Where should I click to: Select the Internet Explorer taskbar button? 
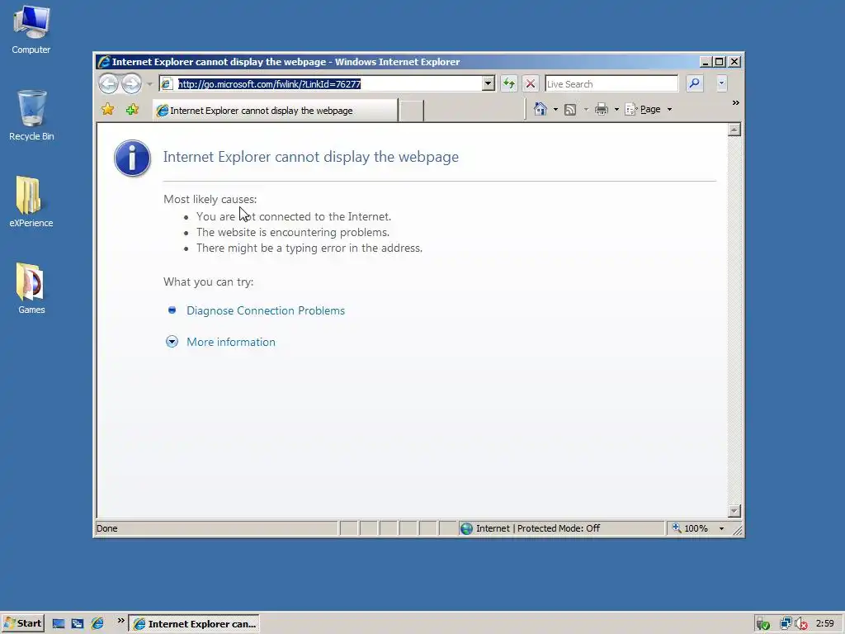pos(195,624)
